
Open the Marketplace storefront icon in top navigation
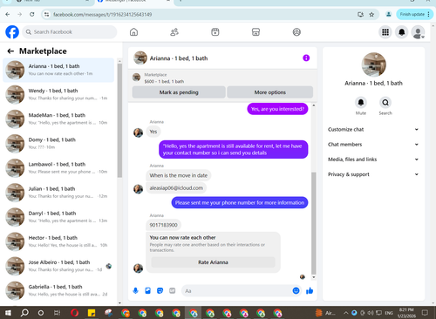coord(255,32)
